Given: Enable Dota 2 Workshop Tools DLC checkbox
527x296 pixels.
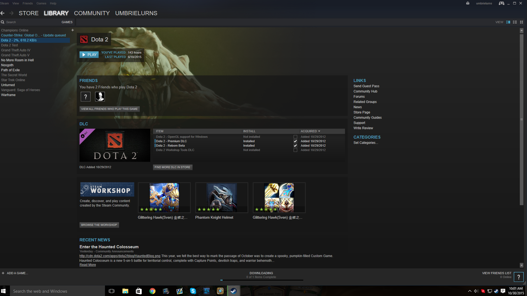Looking at the screenshot, I should coord(295,150).
